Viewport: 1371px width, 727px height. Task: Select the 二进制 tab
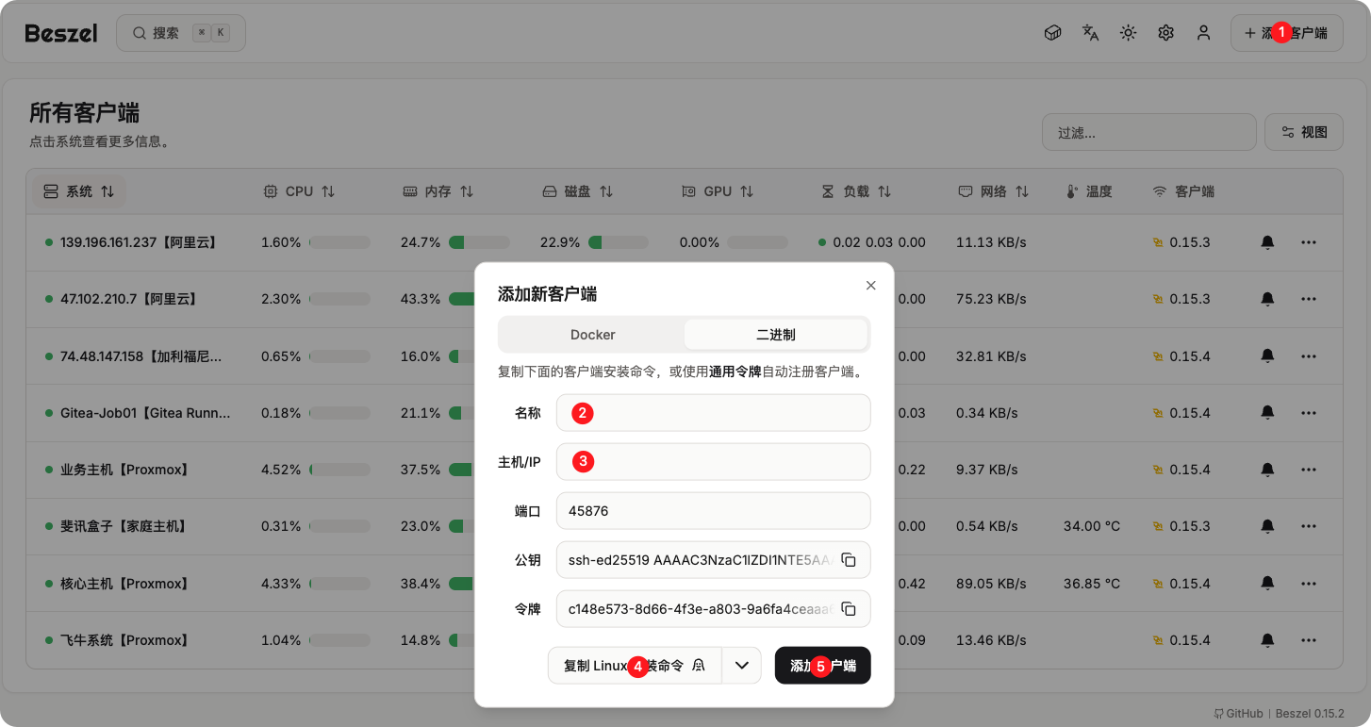(x=775, y=335)
